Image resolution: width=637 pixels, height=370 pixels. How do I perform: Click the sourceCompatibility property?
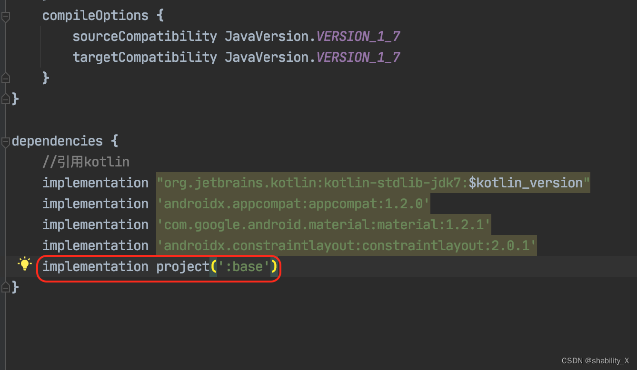(145, 36)
